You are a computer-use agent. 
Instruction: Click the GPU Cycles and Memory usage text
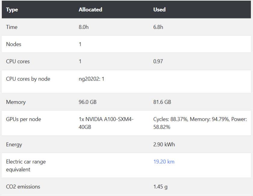[x=200, y=123]
